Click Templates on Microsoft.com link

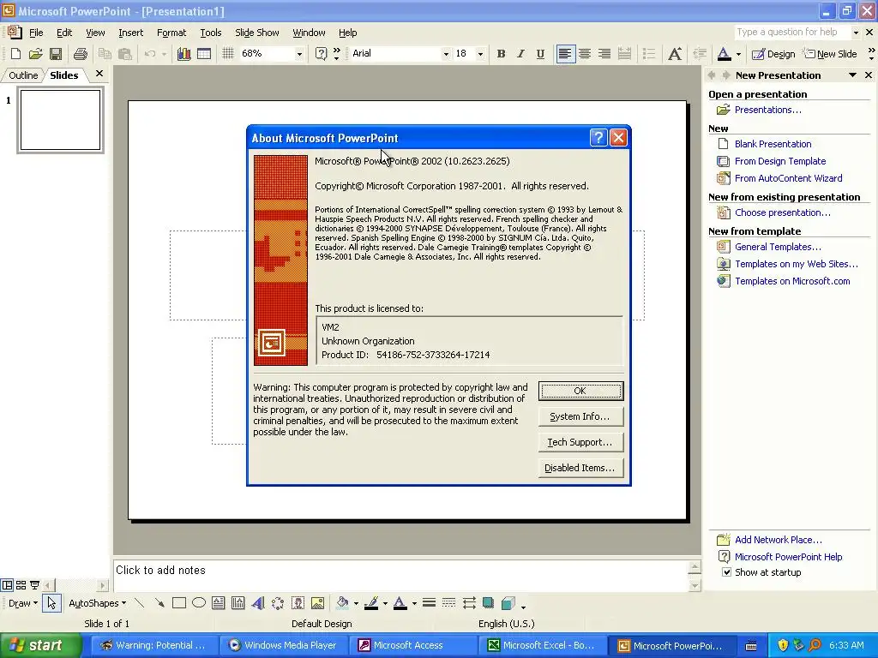(792, 281)
